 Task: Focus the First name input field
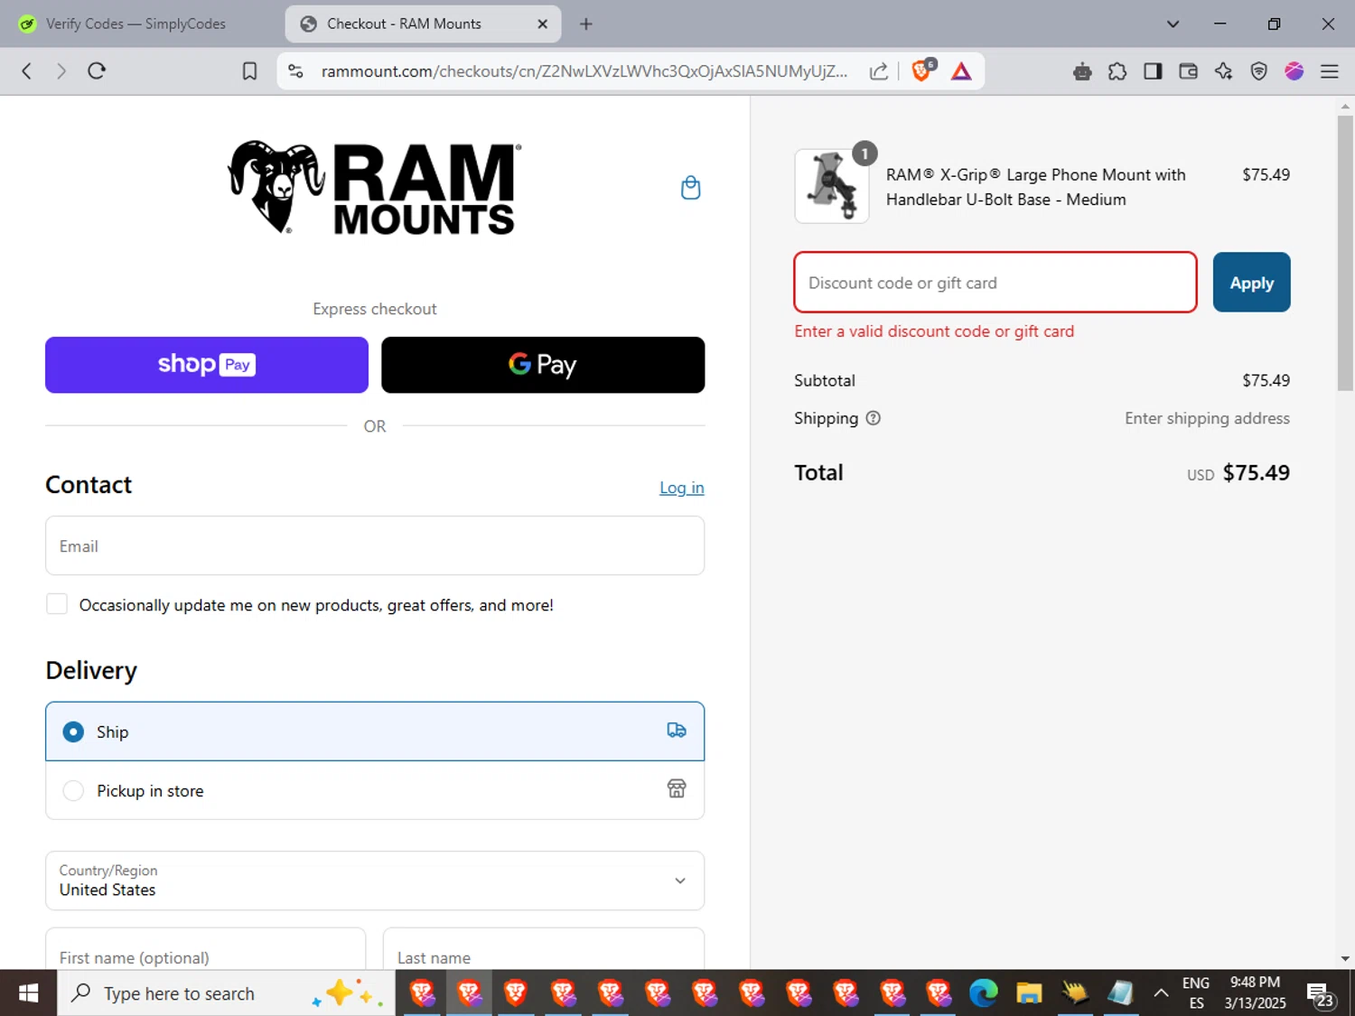point(206,949)
